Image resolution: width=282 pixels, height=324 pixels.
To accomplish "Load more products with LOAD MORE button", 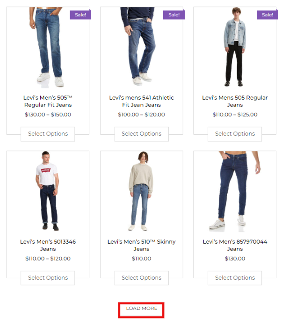I will (141, 310).
